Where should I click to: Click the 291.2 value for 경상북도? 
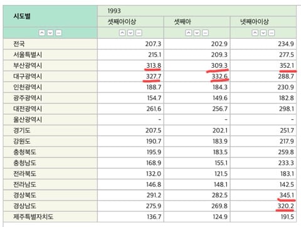tap(154, 195)
